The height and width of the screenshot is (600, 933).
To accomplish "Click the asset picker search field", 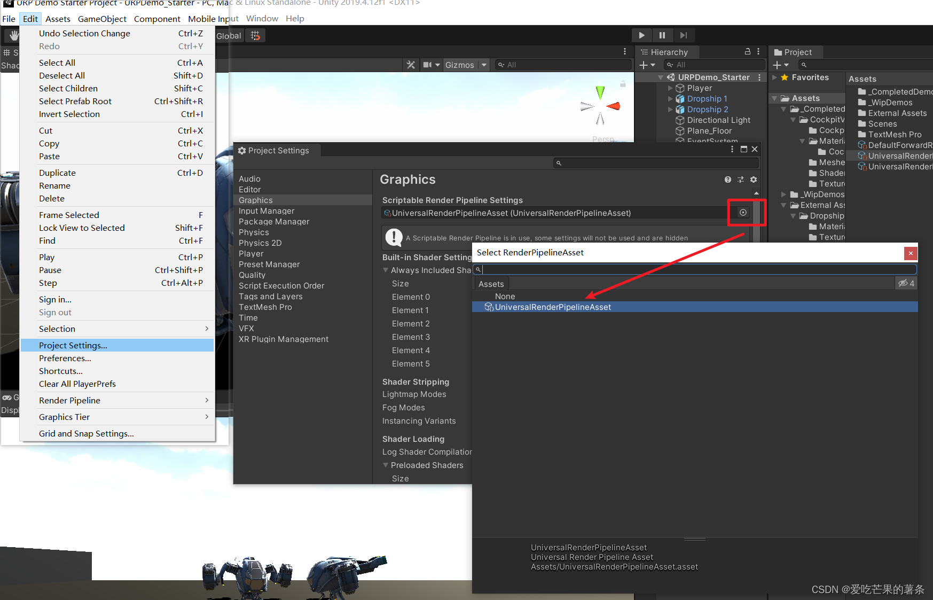I will click(x=695, y=270).
